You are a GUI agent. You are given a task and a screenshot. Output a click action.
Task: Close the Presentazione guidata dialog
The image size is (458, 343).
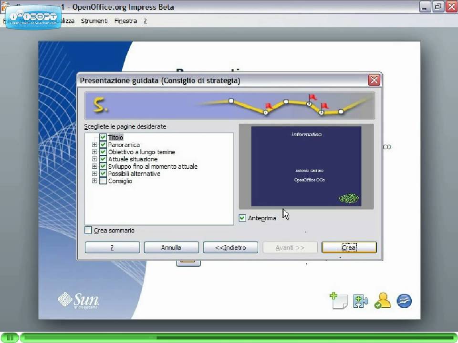tap(374, 80)
